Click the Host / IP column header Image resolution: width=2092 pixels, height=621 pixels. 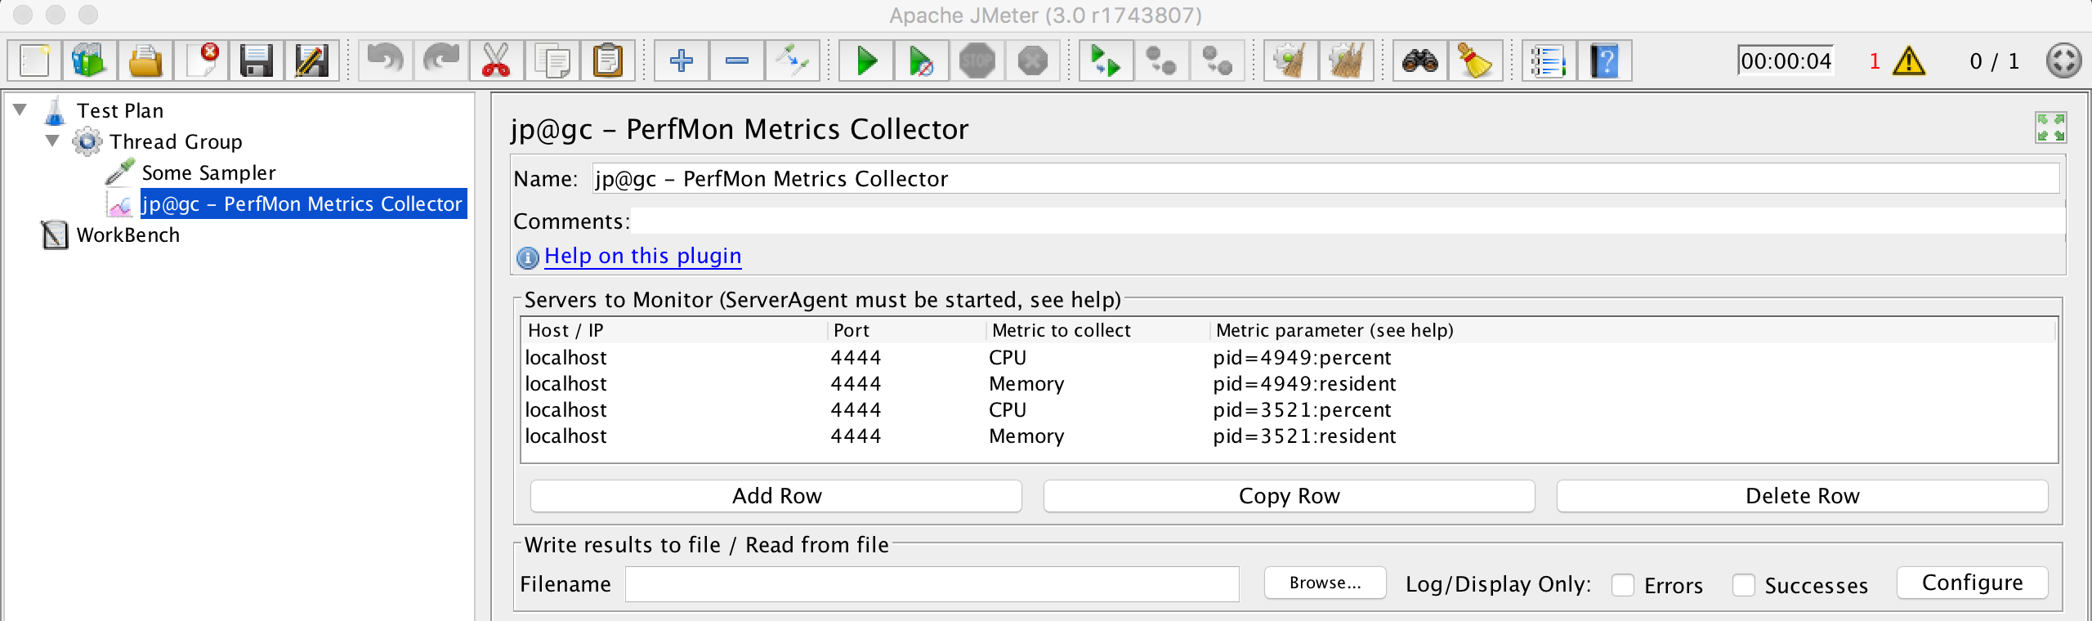click(x=674, y=330)
